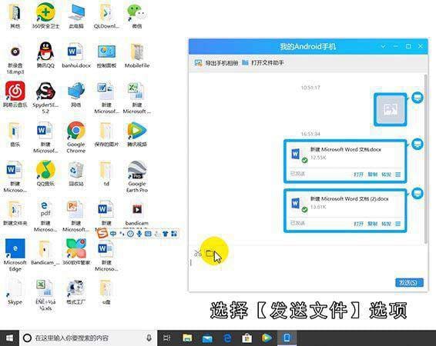Select the MobileFile folder on the desktop
The image size is (436, 346).
pos(137,55)
